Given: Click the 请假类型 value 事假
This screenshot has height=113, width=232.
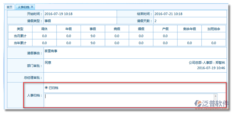Looking at the screenshot, I should 48,21.
